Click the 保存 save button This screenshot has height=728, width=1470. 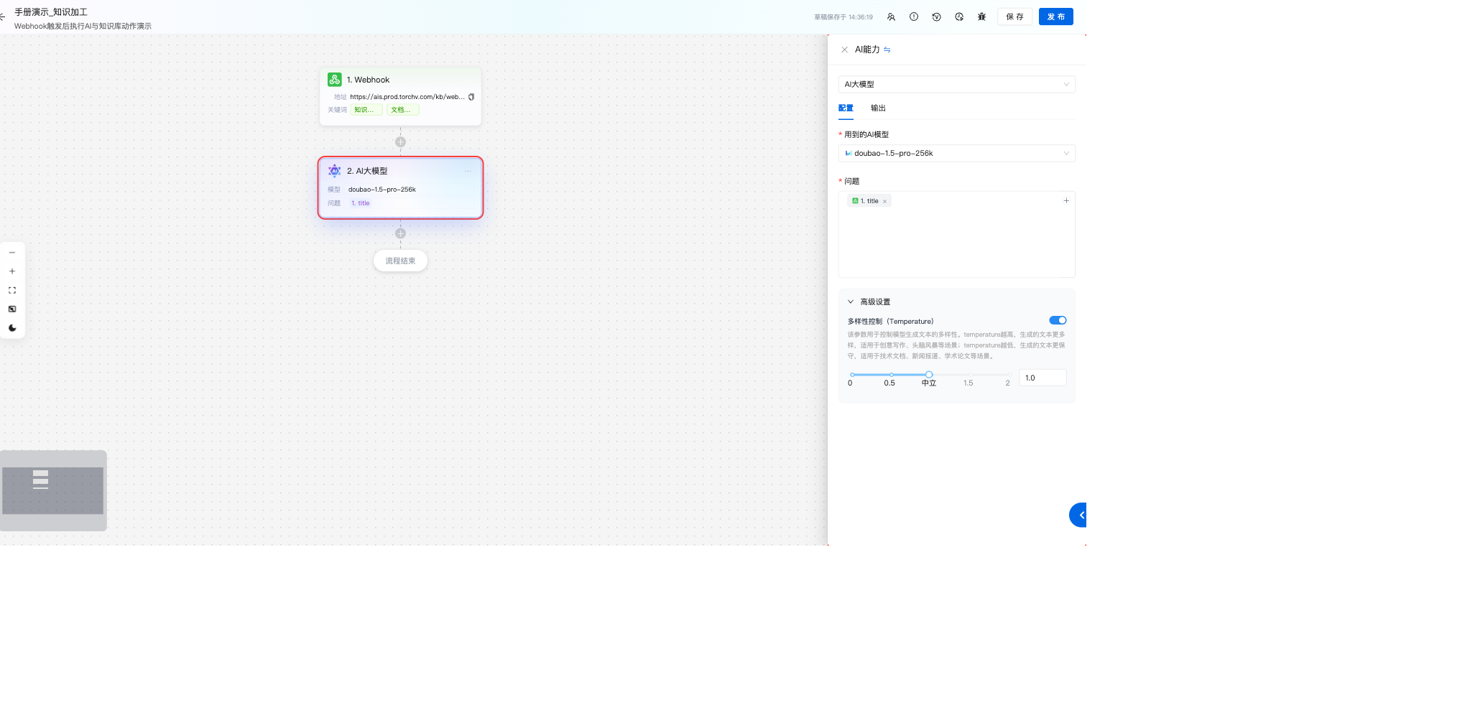point(1014,17)
